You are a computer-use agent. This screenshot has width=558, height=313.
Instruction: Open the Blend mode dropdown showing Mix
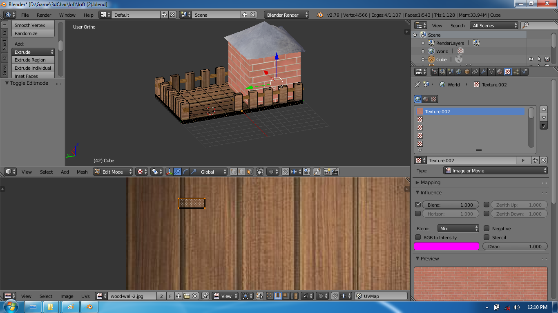(458, 228)
